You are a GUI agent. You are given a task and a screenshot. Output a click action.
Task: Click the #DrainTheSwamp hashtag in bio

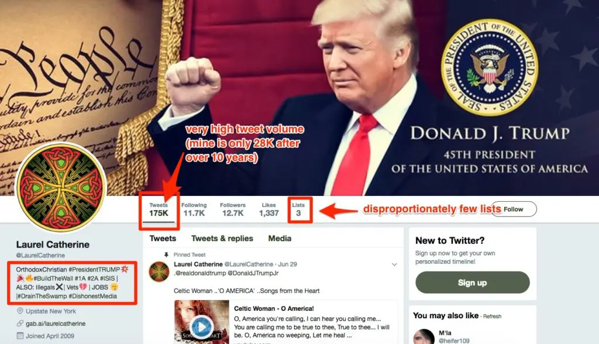coord(42,296)
